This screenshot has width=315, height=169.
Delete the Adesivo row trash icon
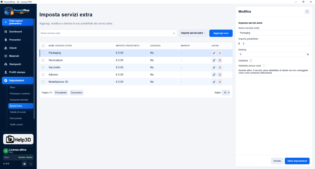click(x=220, y=75)
